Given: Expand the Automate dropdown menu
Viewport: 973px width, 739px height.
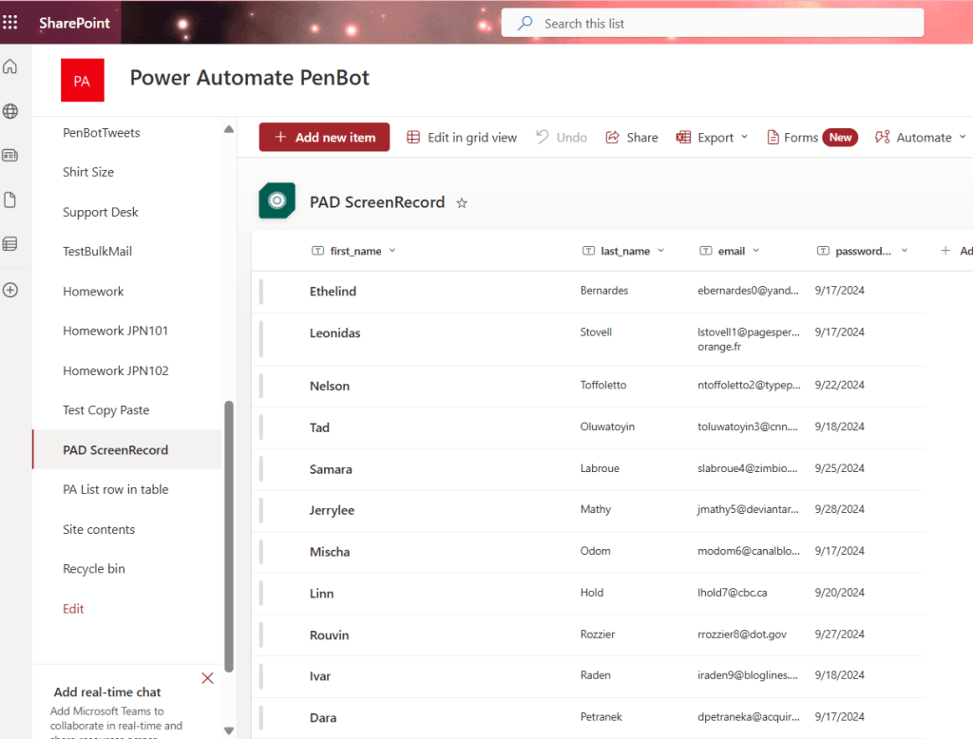Looking at the screenshot, I should (x=962, y=138).
